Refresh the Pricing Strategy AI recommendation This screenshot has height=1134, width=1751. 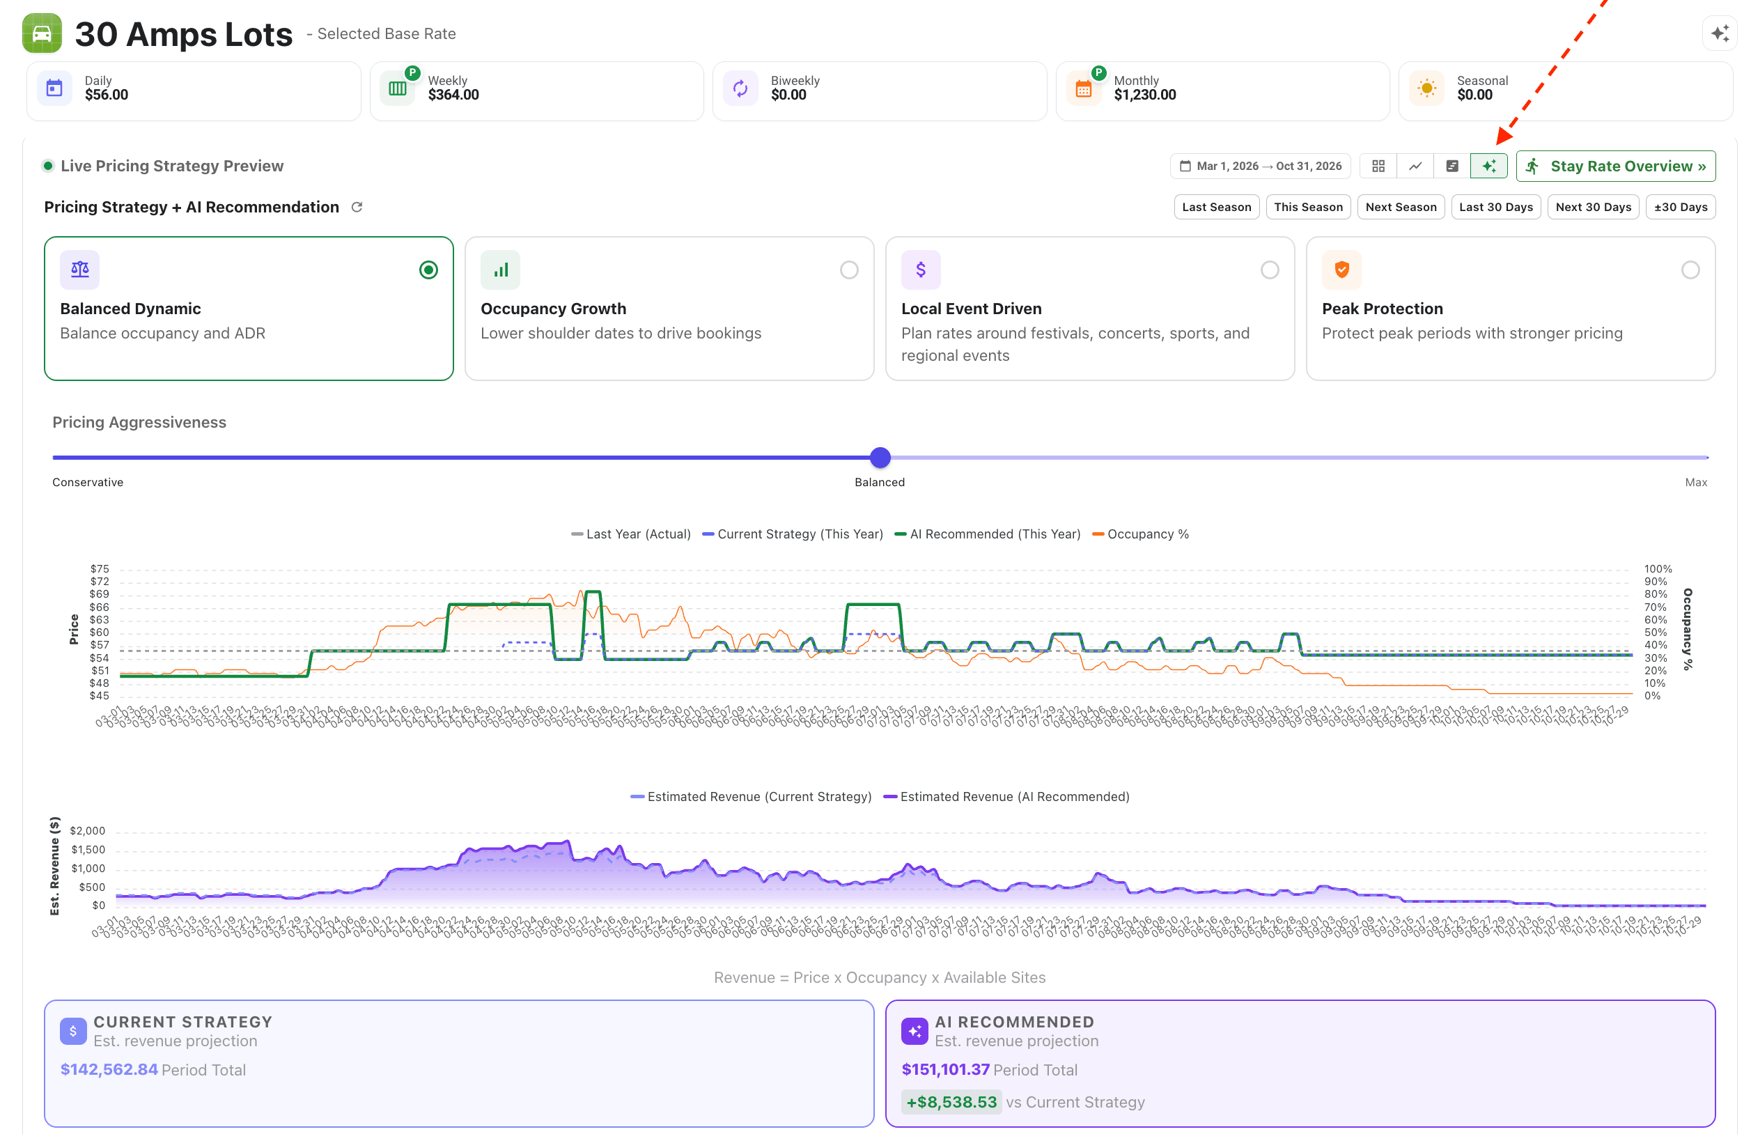pos(357,208)
